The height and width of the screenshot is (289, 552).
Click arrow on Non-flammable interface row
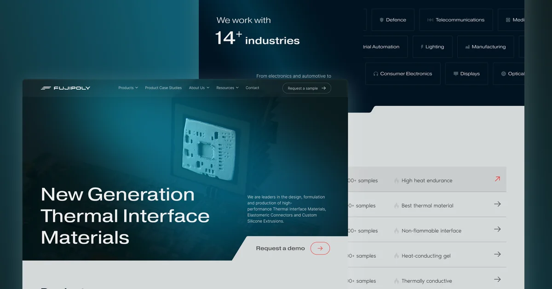point(497,229)
